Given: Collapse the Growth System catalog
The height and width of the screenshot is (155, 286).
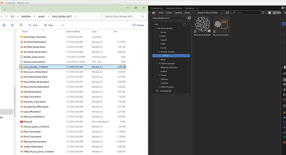Looking at the screenshot, I should pyautogui.click(x=159, y=52).
